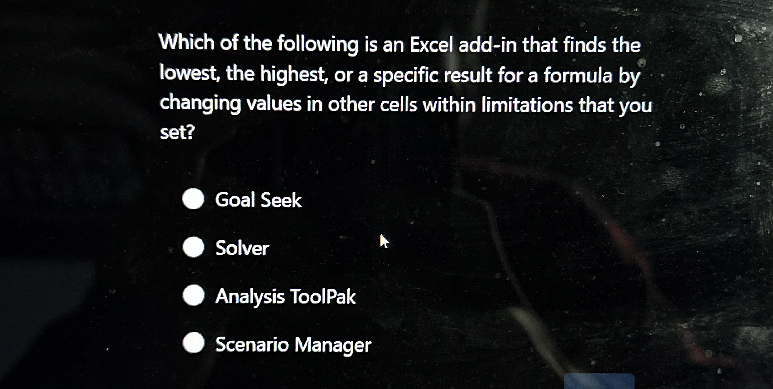Click the Analysis ToolPak option label
Image resolution: width=773 pixels, height=389 pixels.
tap(285, 297)
